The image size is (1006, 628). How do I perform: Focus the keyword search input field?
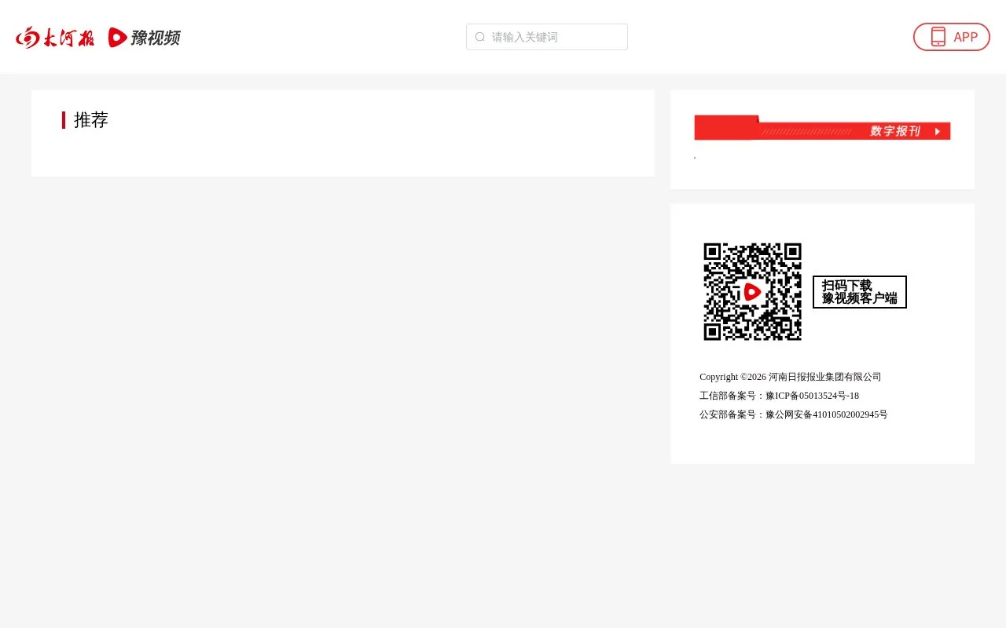point(547,37)
